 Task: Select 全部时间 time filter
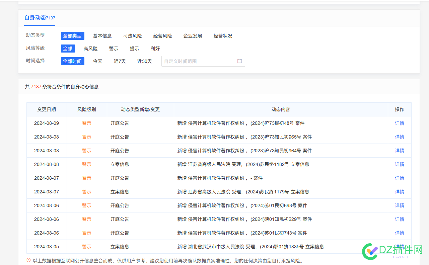point(72,61)
